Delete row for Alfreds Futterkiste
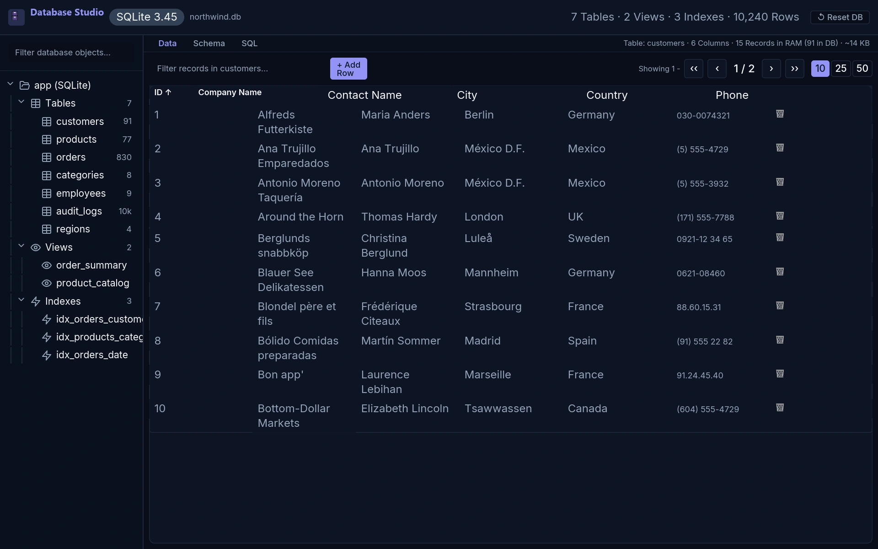 [780, 114]
